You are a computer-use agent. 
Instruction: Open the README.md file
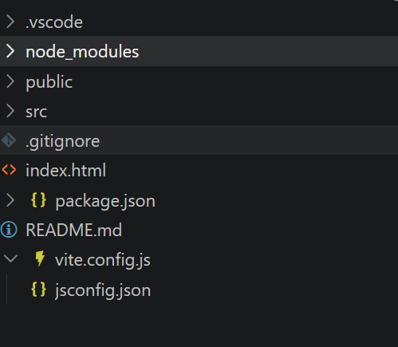[x=74, y=230]
